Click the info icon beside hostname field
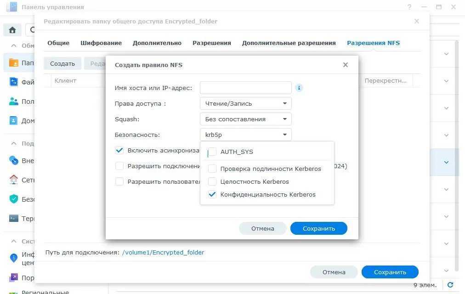465x294 pixels. (299, 88)
